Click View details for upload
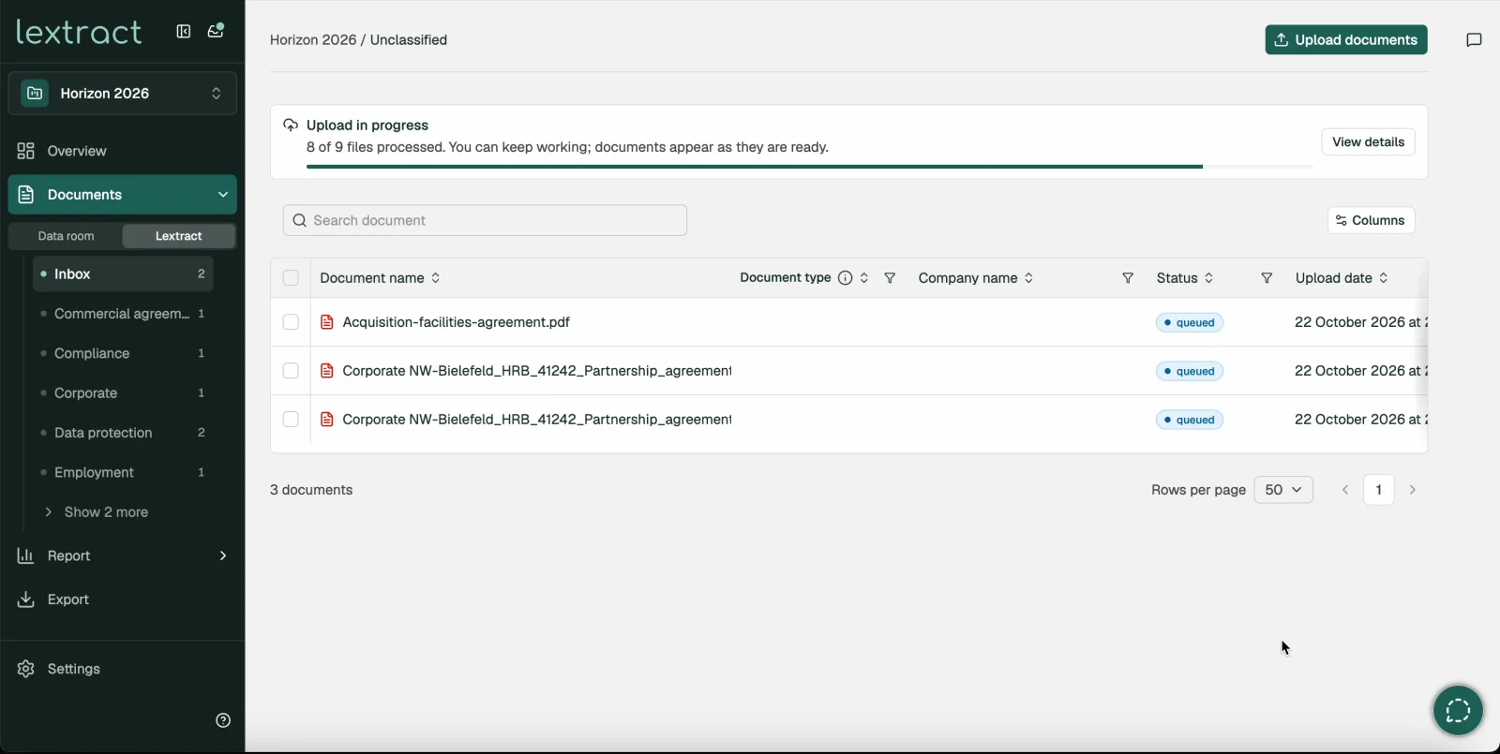Screen dimensions: 1500x754 [1369, 142]
